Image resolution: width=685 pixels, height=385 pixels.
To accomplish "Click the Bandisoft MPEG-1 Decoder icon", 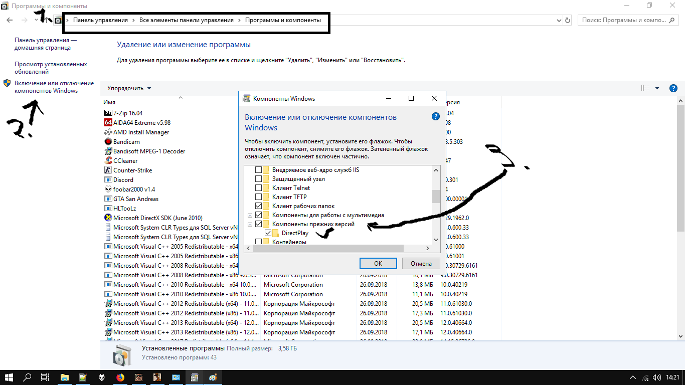I will [x=108, y=151].
